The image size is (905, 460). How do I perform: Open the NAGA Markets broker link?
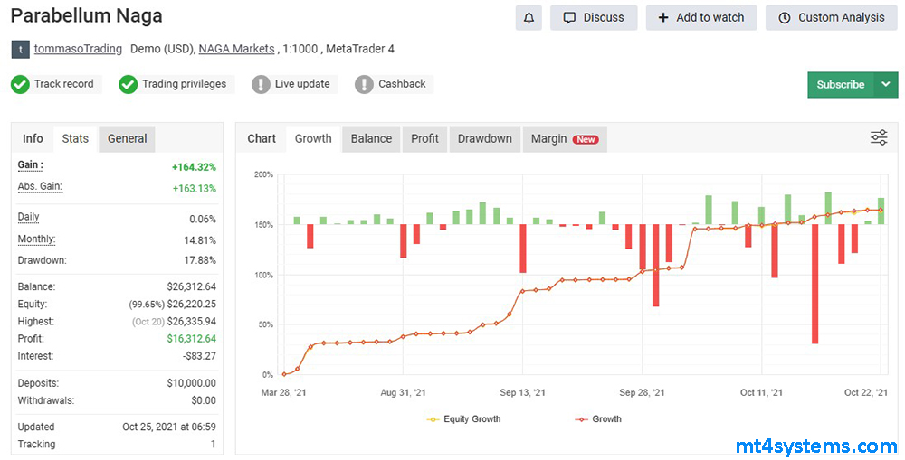point(236,49)
